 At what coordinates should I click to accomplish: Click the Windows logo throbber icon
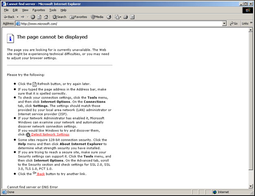click(x=248, y=10)
